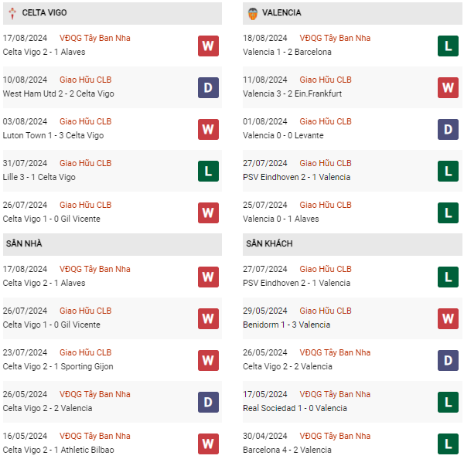Open Celta Vigo 2 - 1 Athletic Bilbao result
The image size is (464, 459).
coord(58,450)
